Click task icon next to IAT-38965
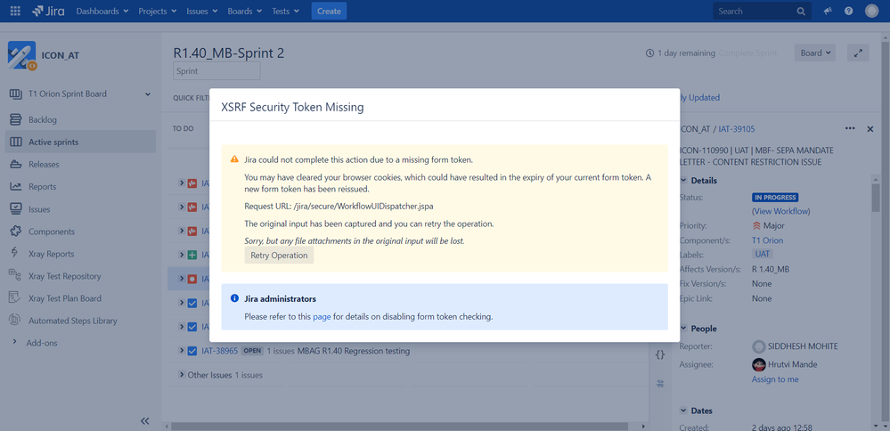Screen dimensions: 890x431 (192, 351)
